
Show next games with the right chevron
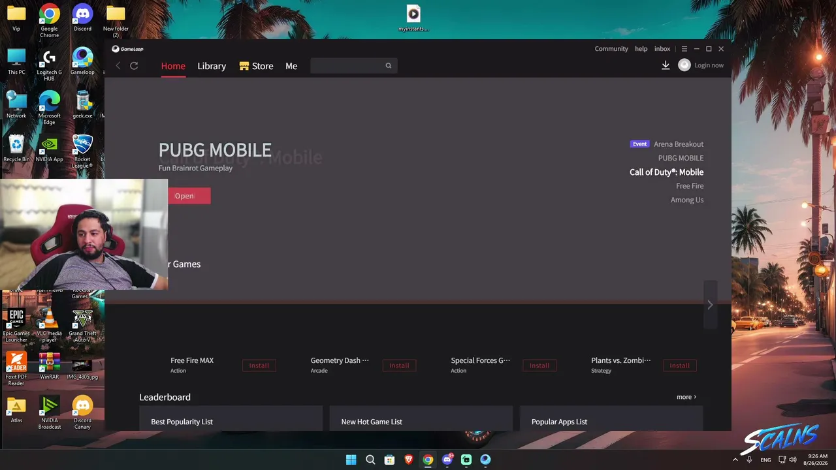tap(710, 305)
